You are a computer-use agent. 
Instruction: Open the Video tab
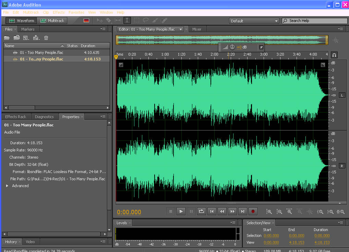coord(30,242)
